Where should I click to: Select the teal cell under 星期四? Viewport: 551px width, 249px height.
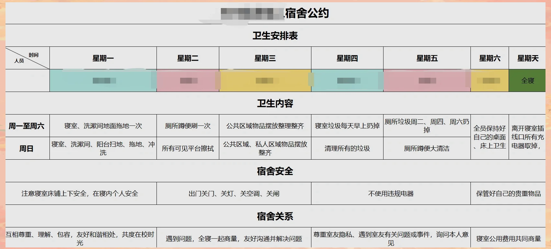click(347, 81)
